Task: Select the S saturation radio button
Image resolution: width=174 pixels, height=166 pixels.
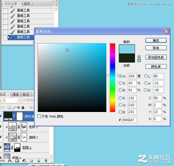Action: coord(120,83)
